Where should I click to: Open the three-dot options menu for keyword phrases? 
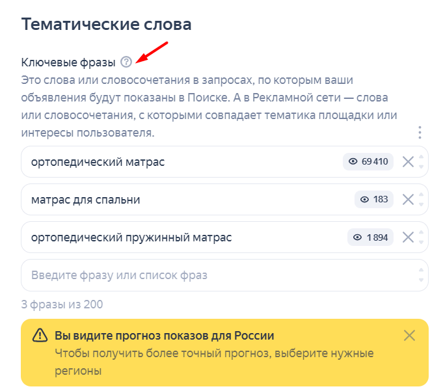pyautogui.click(x=420, y=133)
